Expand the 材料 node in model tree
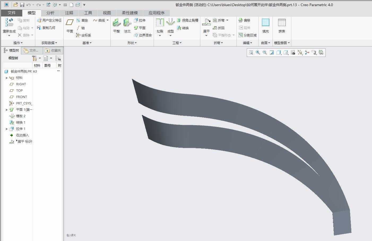The image size is (372, 241). point(7,78)
